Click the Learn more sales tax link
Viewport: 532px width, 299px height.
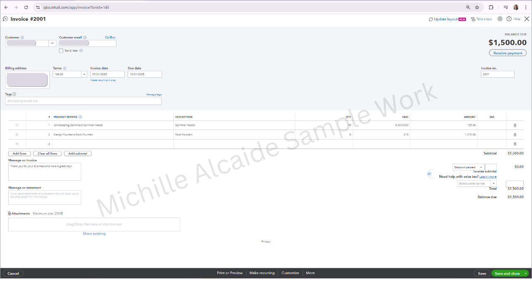pos(488,176)
